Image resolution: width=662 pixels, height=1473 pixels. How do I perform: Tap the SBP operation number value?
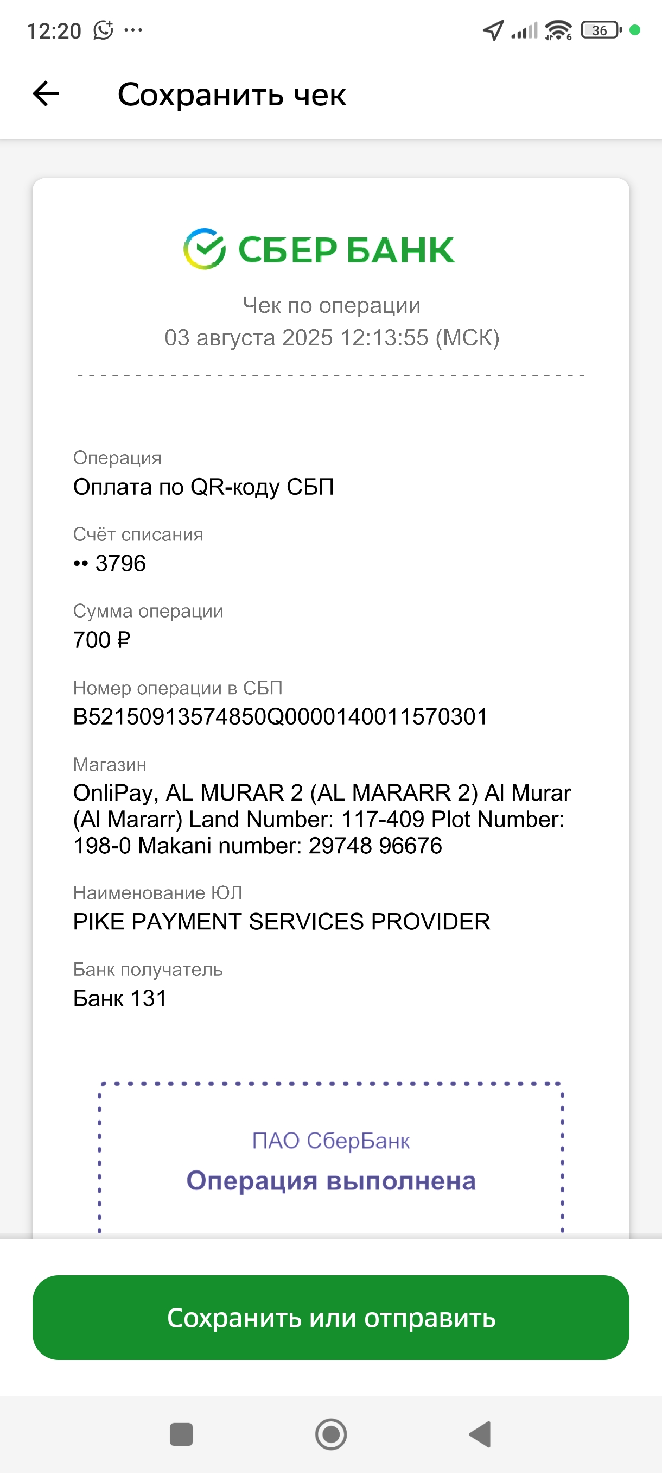280,716
